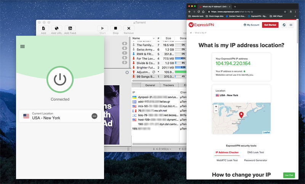
Task: Click the browser Home icon
Action: pyautogui.click(x=203, y=12)
